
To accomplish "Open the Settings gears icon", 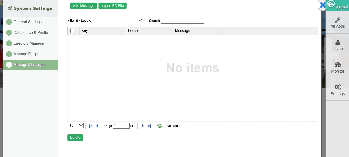I will [337, 87].
